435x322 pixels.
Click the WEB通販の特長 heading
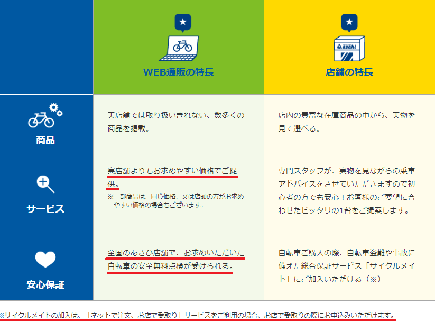[x=178, y=72]
